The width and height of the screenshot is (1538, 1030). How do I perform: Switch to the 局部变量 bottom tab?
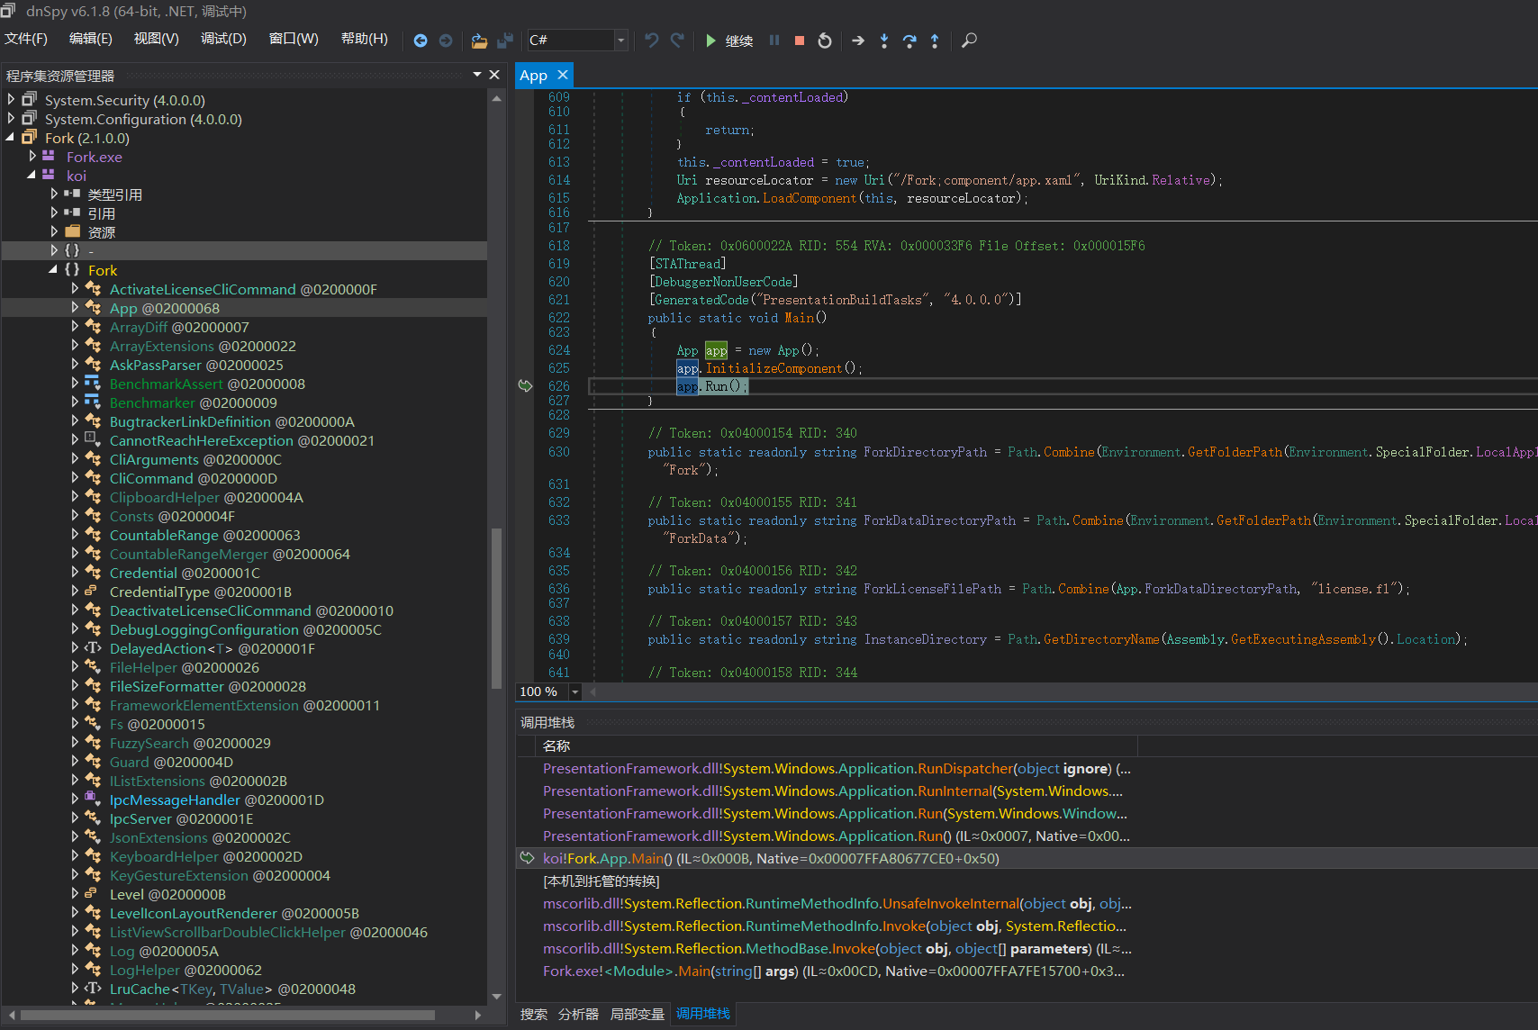(638, 1014)
